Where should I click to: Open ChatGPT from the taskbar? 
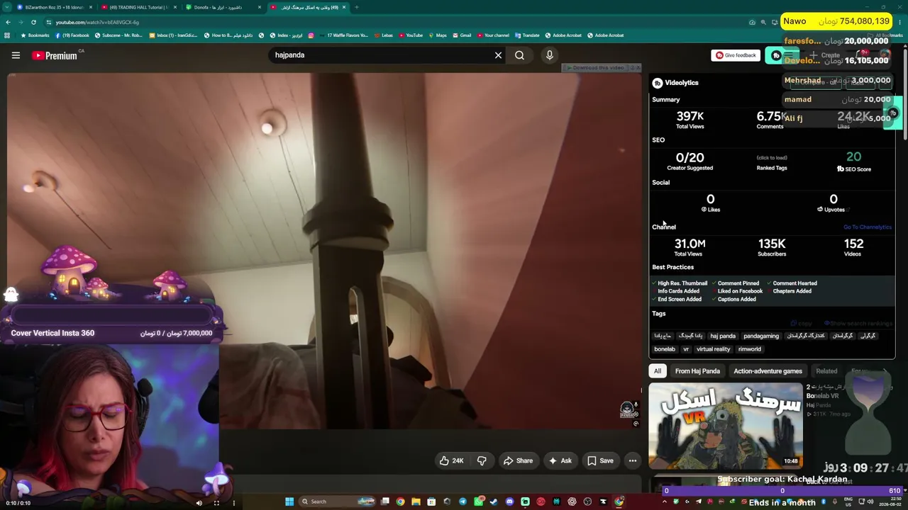pyautogui.click(x=572, y=501)
